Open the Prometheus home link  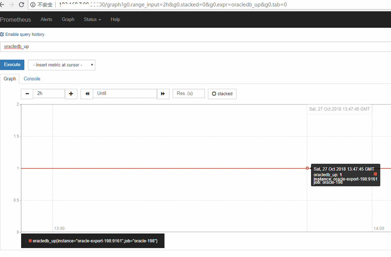(16, 20)
